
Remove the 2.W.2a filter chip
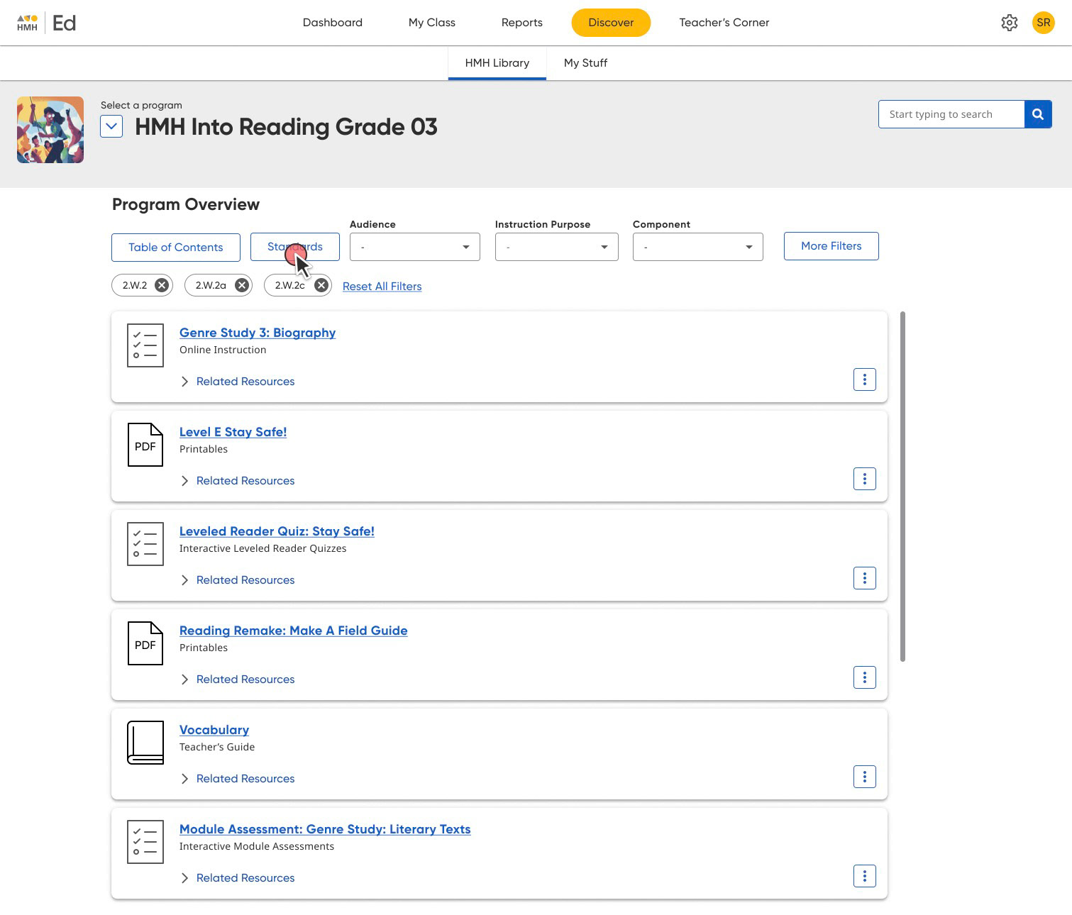coord(242,285)
